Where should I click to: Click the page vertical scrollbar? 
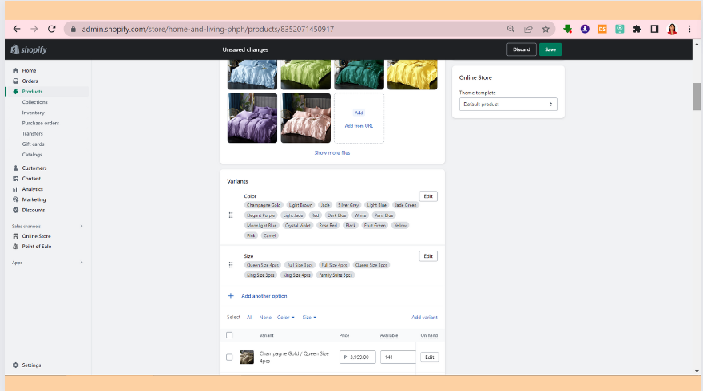[x=697, y=97]
